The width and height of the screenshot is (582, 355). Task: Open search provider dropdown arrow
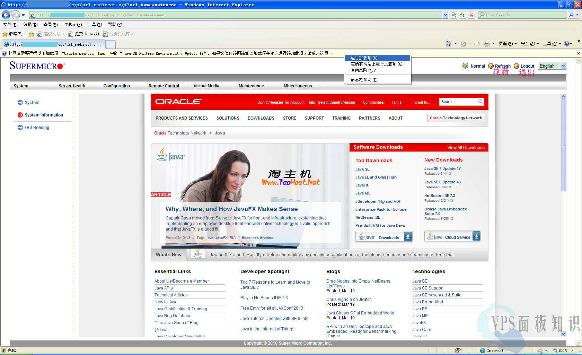578,15
